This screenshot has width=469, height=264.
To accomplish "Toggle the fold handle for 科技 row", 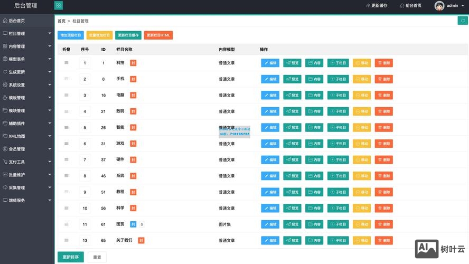I will pos(67,63).
